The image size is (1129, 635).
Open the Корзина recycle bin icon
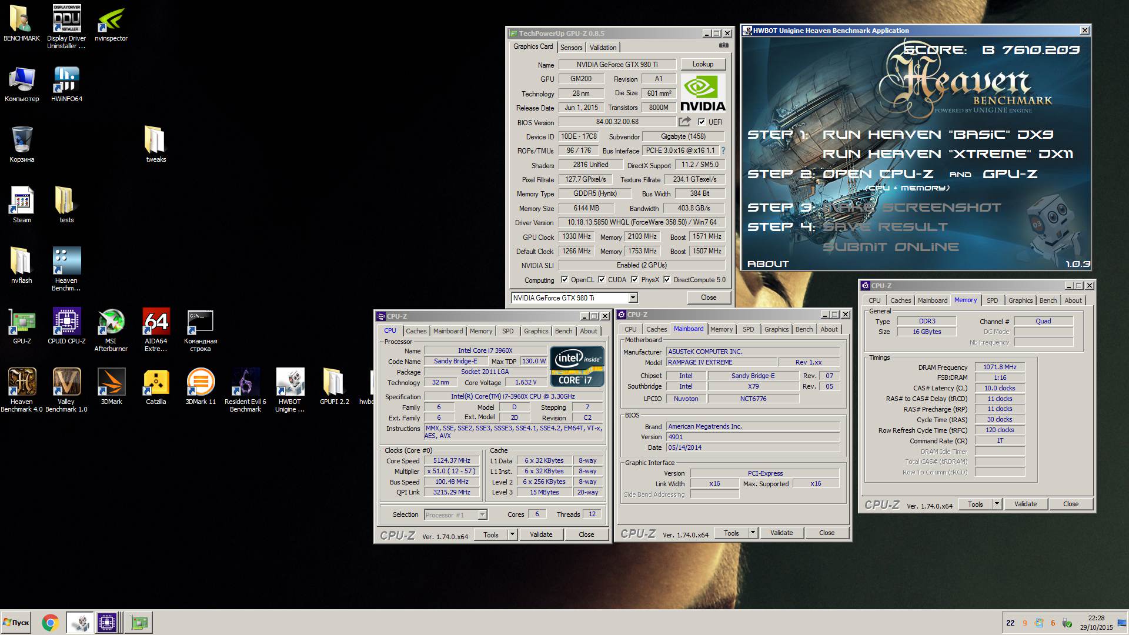click(x=22, y=145)
